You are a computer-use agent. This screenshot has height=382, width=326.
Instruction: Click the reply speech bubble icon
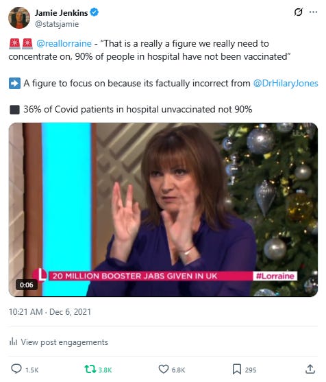point(16,369)
